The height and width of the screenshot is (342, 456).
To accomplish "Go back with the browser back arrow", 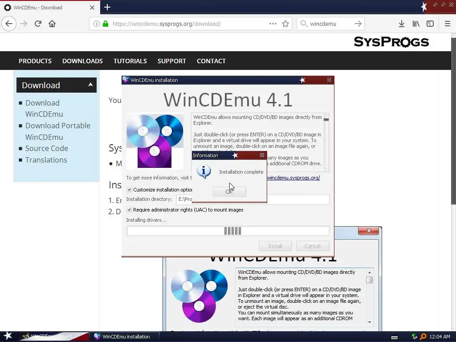I will coord(9,24).
